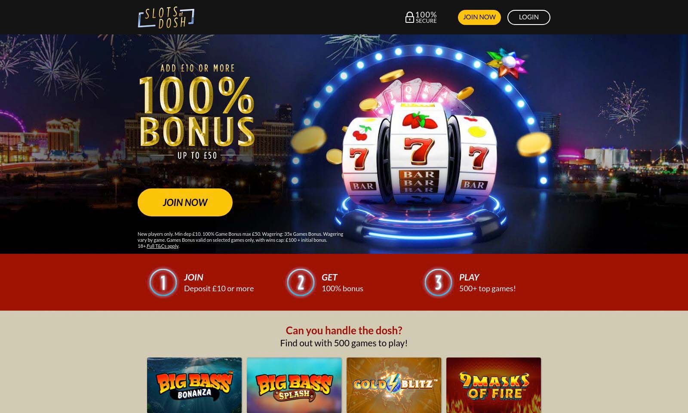The height and width of the screenshot is (413, 688).
Task: Click the Slots of Dosh logo
Action: pos(166,17)
